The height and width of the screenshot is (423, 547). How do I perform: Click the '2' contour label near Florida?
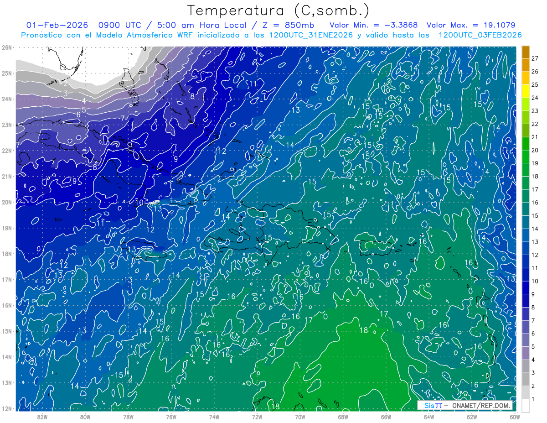pyautogui.click(x=66, y=83)
